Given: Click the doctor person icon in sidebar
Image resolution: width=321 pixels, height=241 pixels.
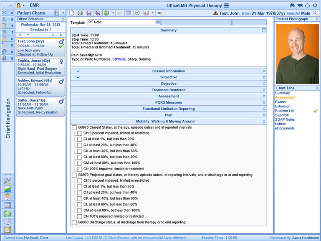Looking at the screenshot, I should [x=8, y=197].
